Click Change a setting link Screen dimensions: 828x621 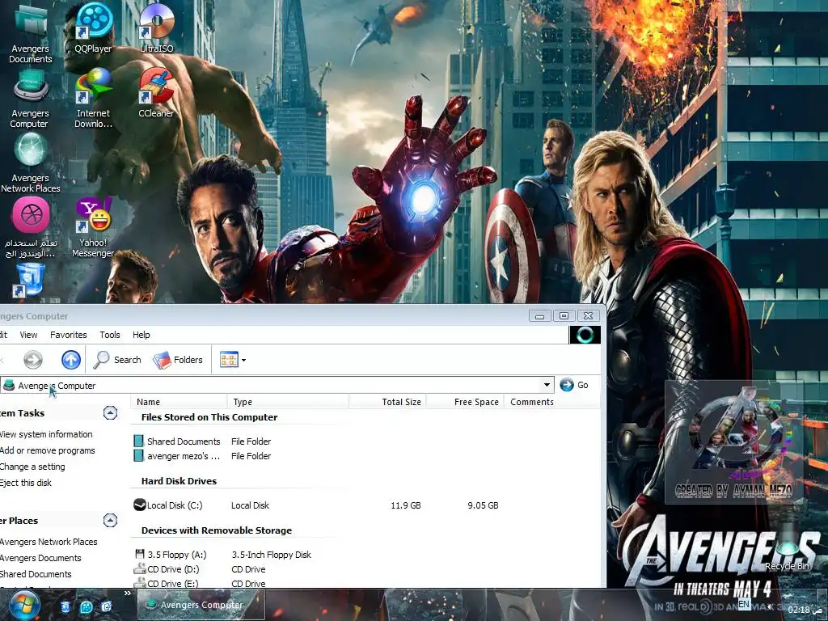[x=32, y=467]
